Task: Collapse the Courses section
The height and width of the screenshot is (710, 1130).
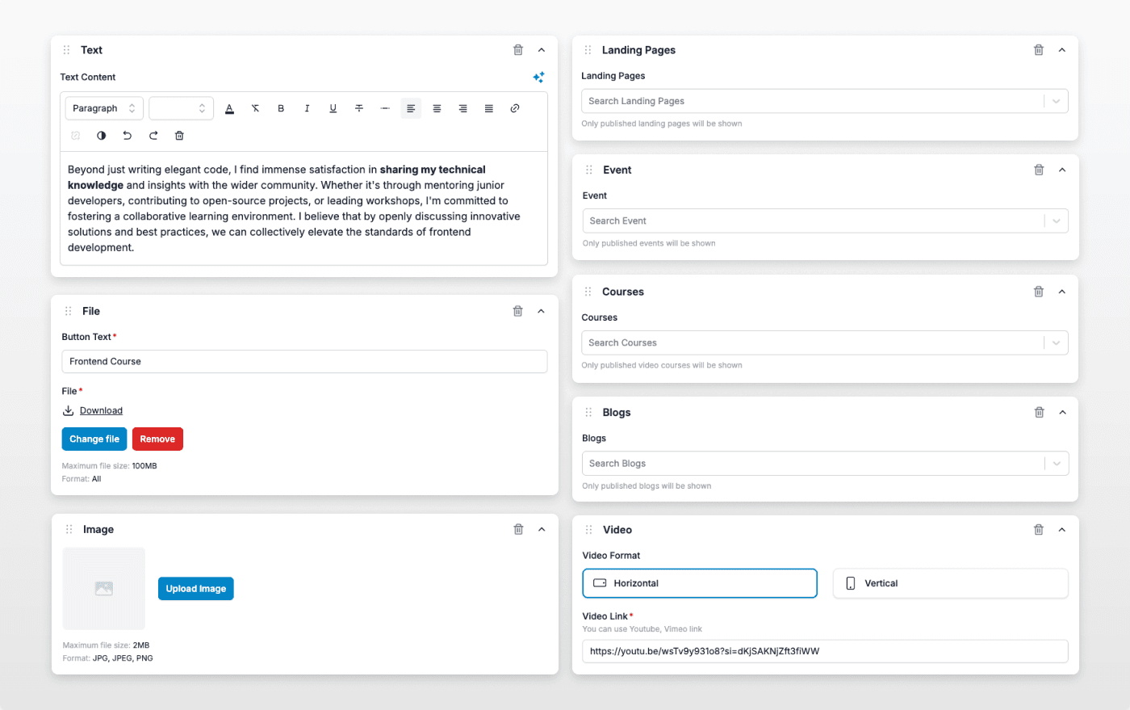Action: point(1062,292)
